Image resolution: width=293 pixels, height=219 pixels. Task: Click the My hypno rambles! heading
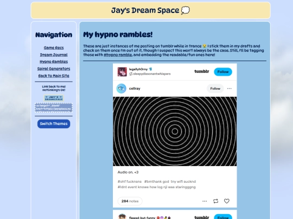pyautogui.click(x=118, y=35)
